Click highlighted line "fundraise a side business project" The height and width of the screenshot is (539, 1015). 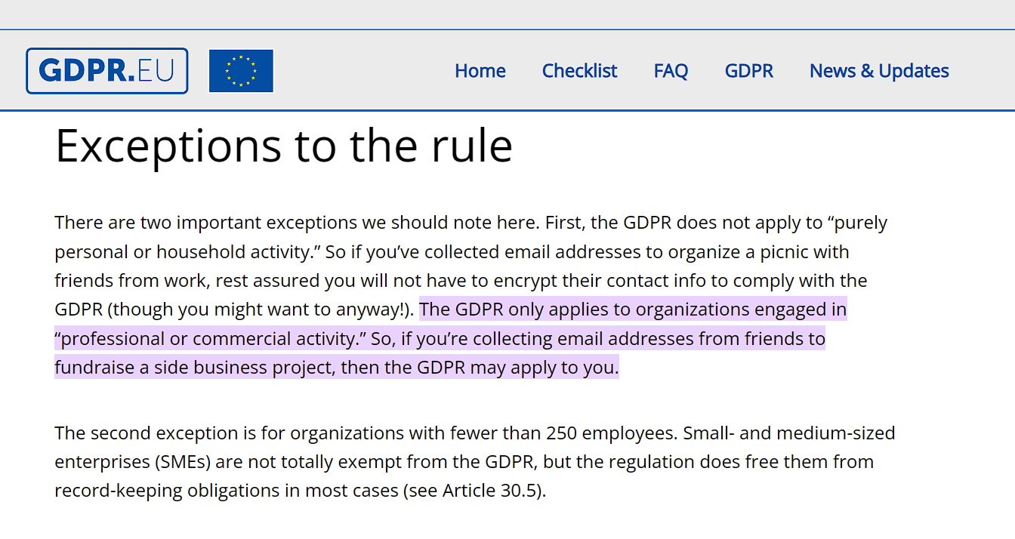[x=195, y=368]
